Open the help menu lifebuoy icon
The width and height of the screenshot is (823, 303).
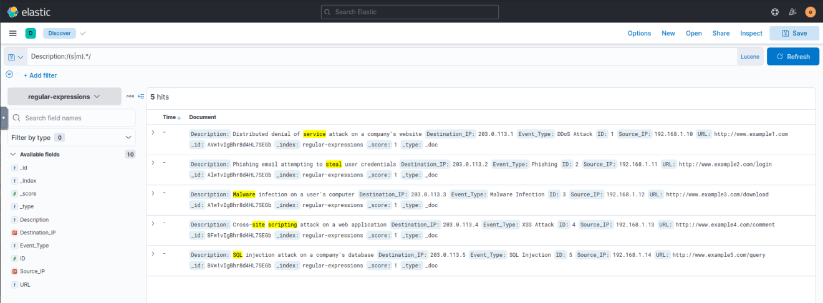tap(775, 12)
